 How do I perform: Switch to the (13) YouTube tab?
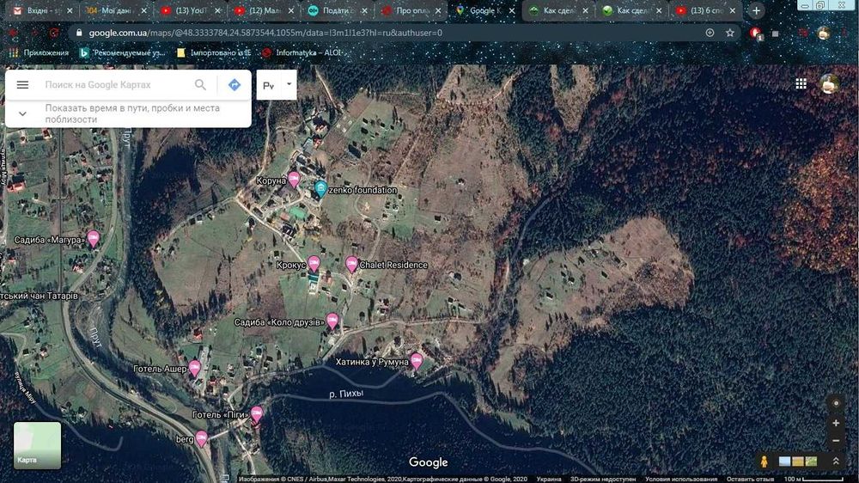click(x=191, y=11)
